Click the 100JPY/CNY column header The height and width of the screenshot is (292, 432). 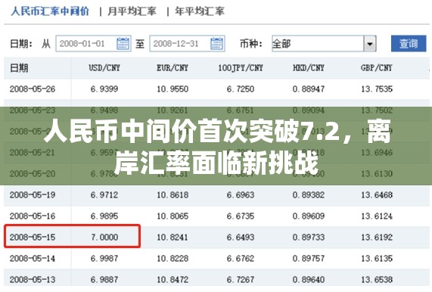(241, 68)
